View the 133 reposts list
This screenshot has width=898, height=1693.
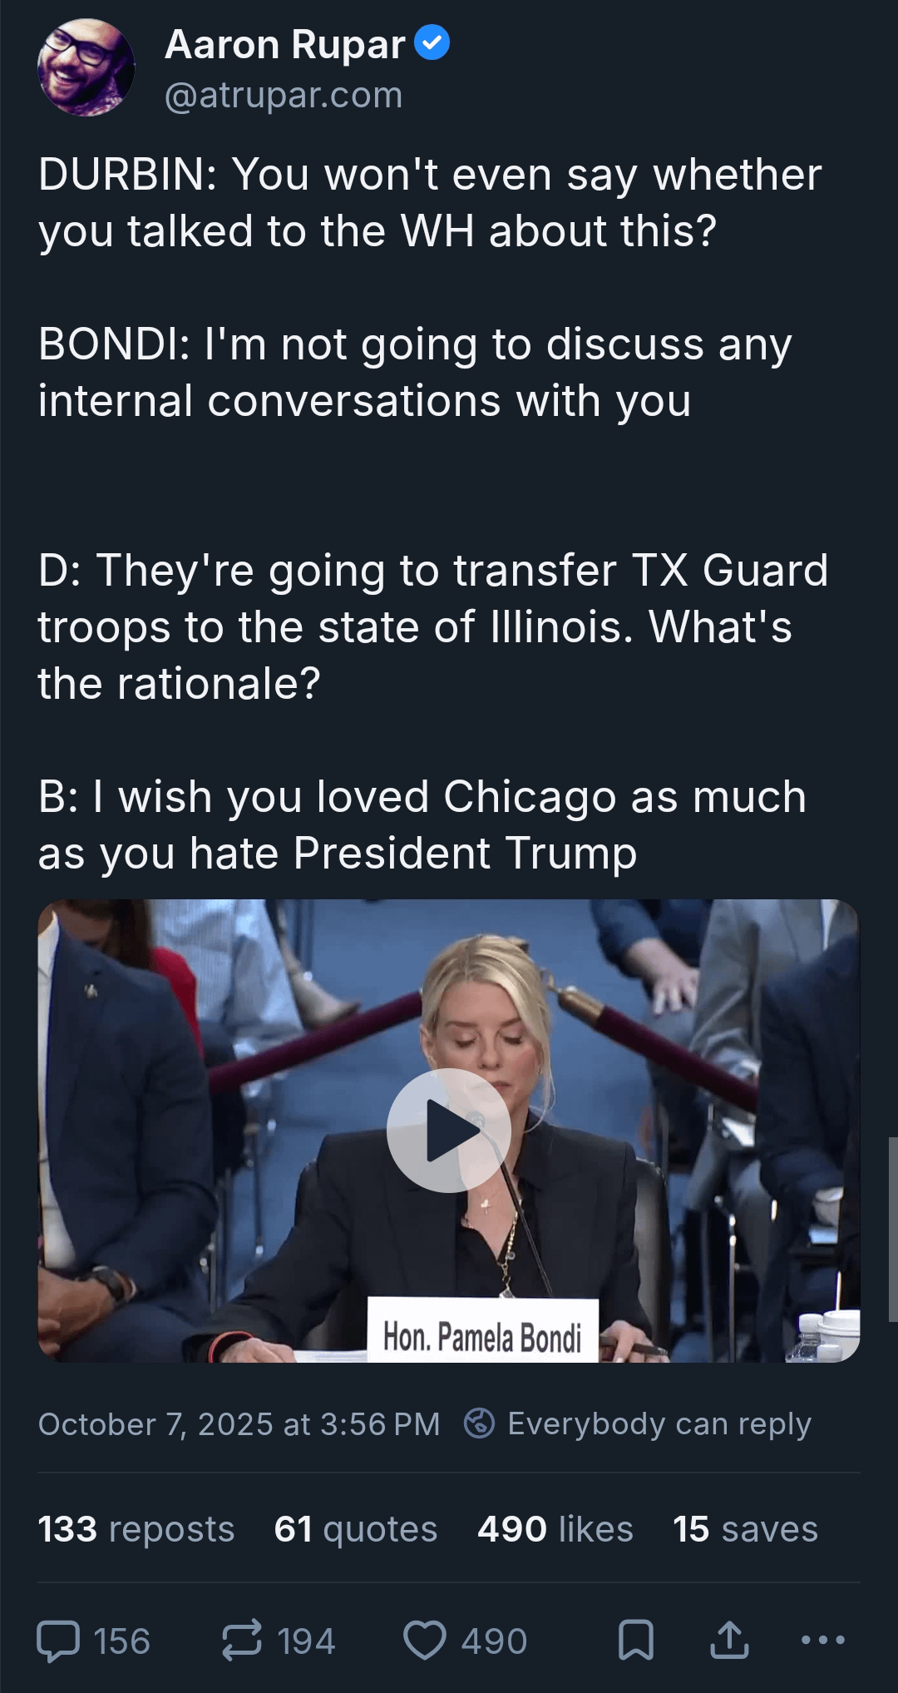pyautogui.click(x=136, y=1528)
